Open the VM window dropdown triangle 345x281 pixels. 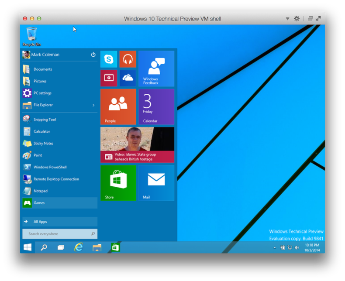pos(287,19)
